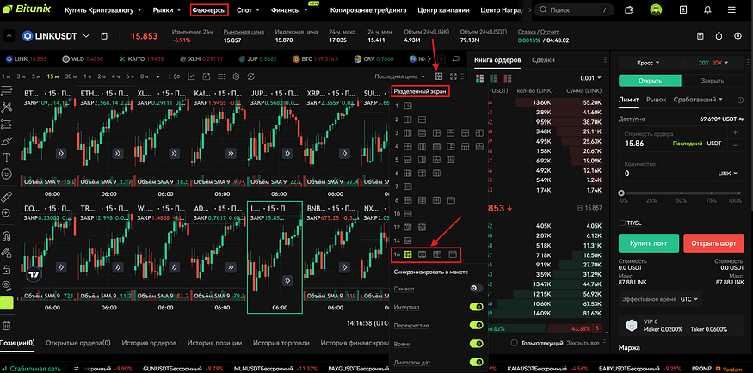Disable the Интервал sync toggle

475,307
